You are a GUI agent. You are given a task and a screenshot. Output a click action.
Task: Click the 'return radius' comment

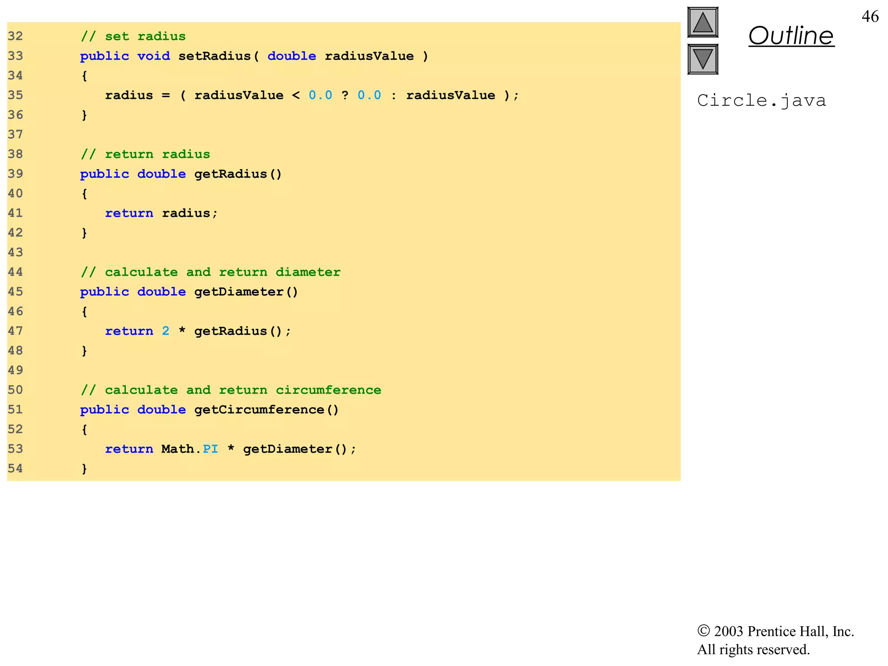pos(145,154)
